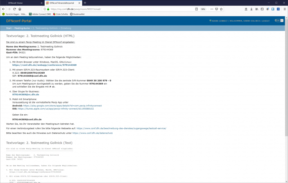
Task: Log out via the Logout link
Action: 266,21
